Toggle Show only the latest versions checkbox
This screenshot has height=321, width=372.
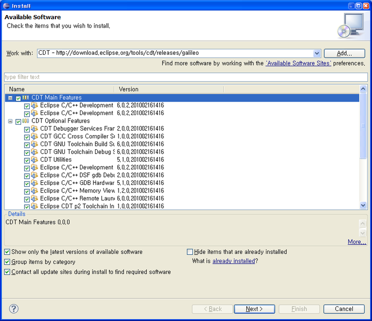pos(7,252)
